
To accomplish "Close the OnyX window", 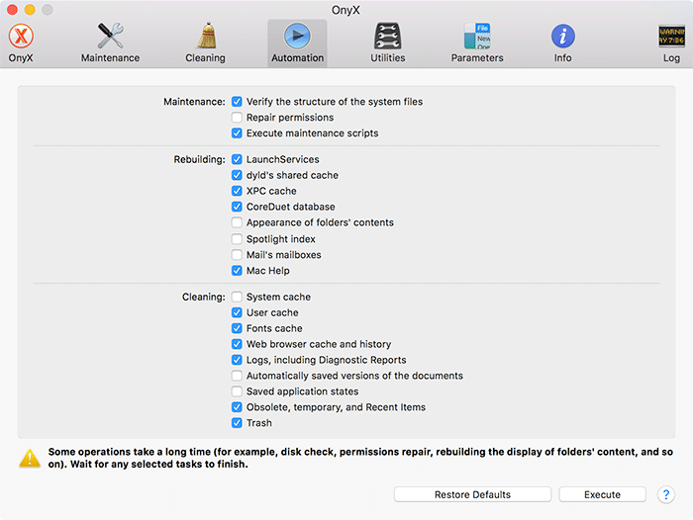I will tap(12, 9).
